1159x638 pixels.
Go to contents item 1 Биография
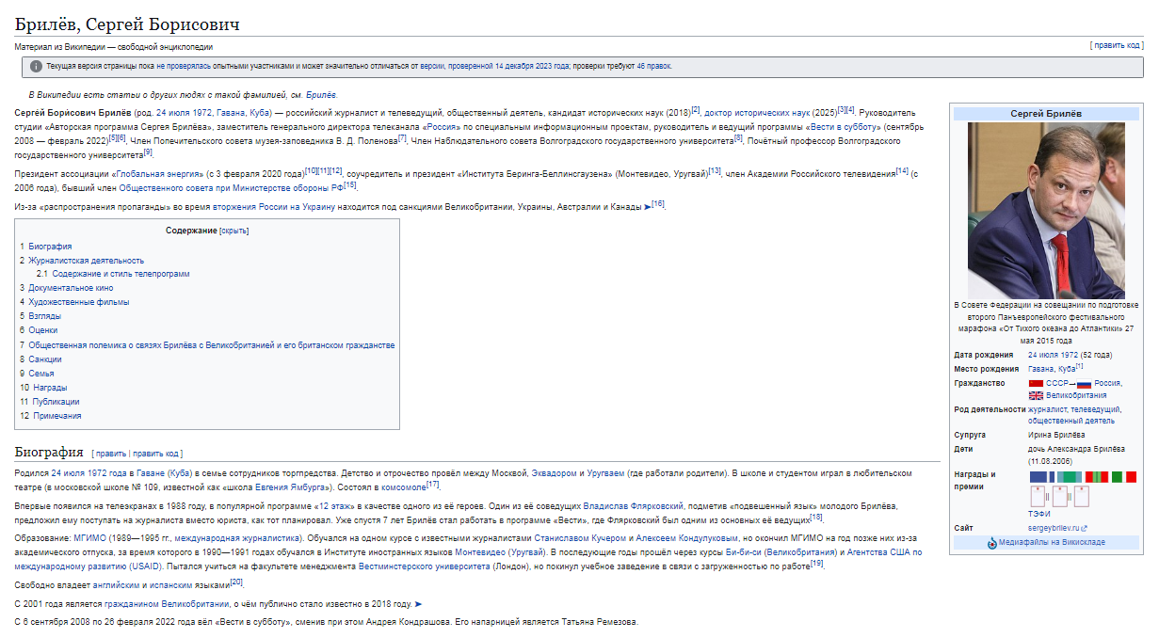(45, 247)
